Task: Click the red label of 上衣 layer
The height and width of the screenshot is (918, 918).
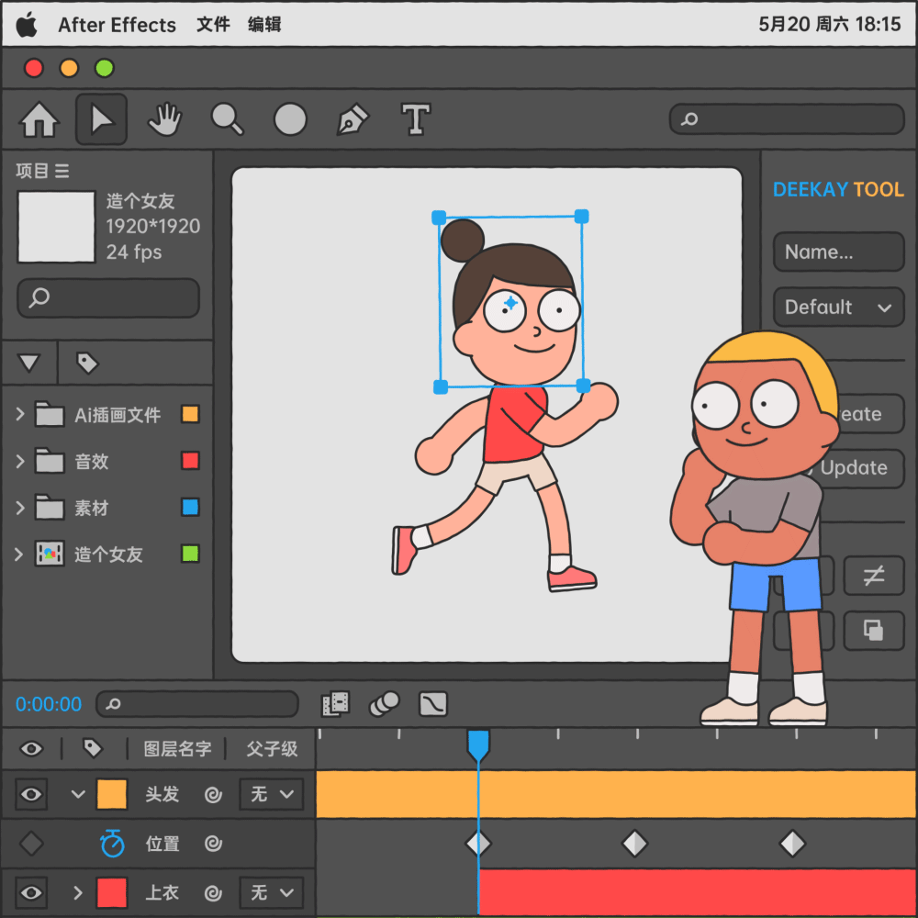Action: 111,893
